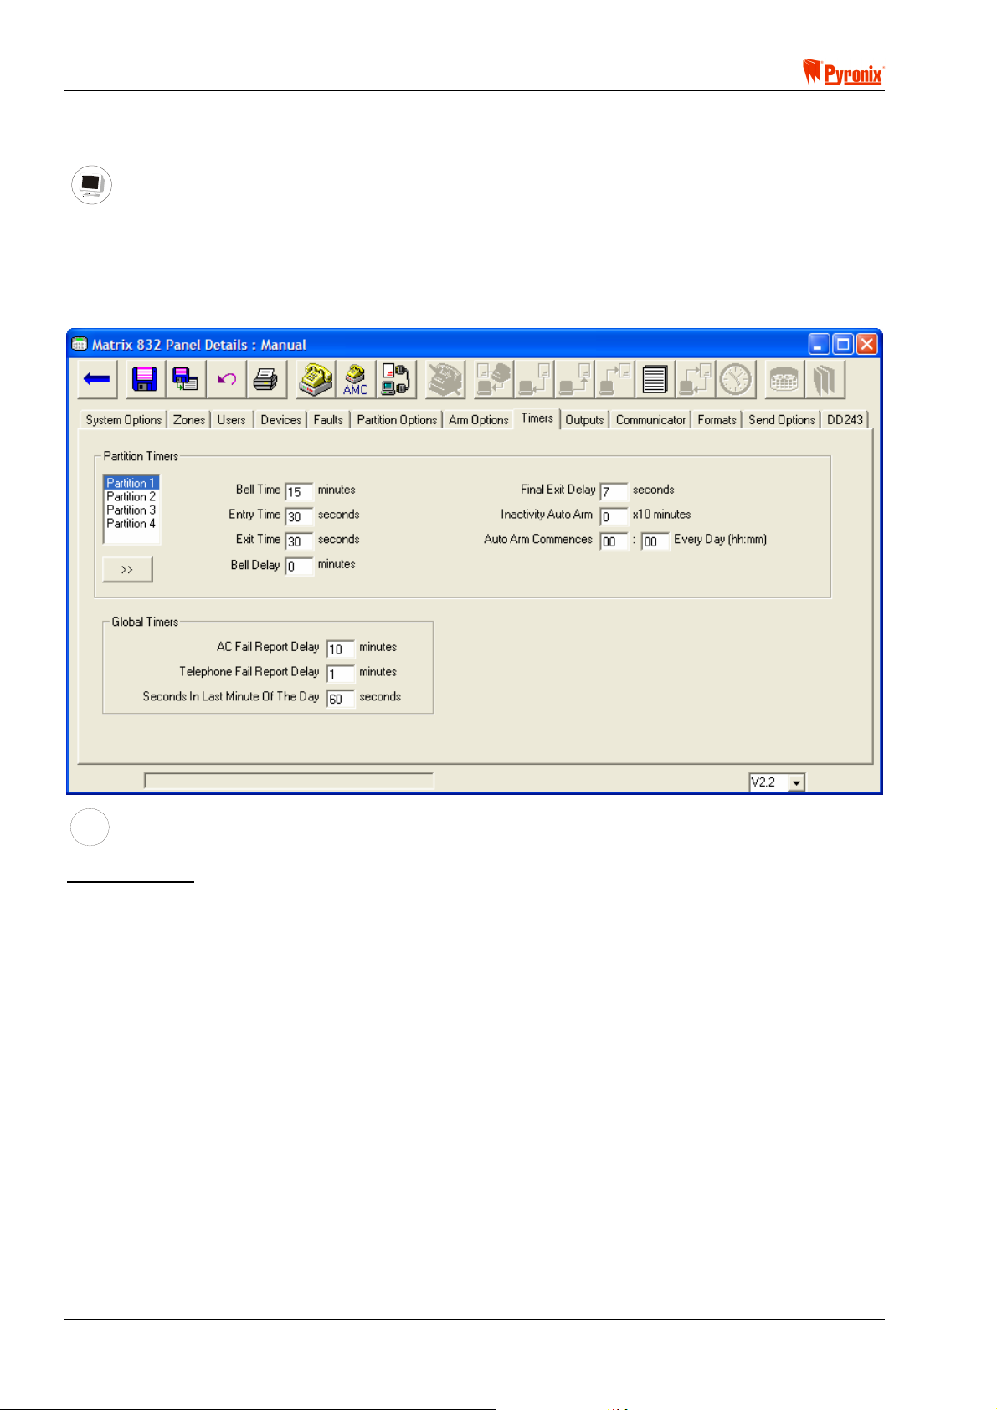
Task: Click the Bell Delay minutes field
Action: coord(299,567)
